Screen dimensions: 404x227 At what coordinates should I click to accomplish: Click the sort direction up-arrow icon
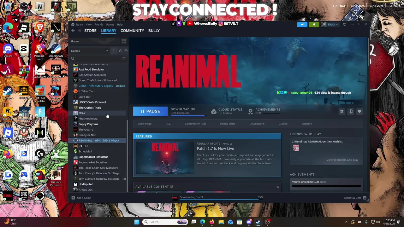[114, 51]
